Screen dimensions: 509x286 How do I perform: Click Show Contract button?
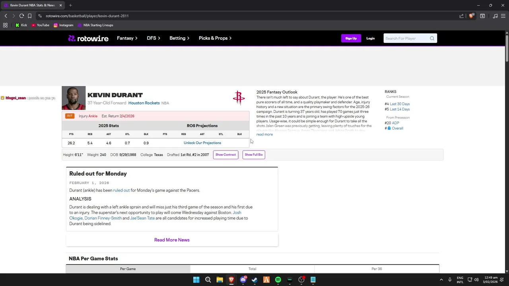click(225, 155)
